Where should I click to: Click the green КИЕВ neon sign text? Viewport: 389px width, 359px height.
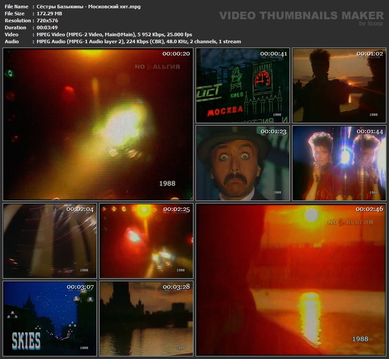point(237,95)
